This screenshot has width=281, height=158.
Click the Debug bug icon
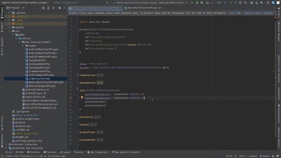click(197, 3)
